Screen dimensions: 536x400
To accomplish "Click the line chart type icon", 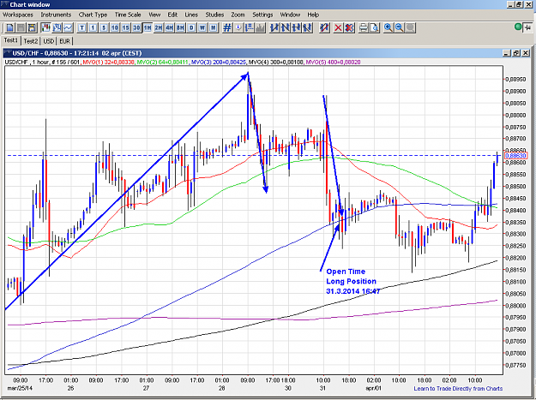I will pyautogui.click(x=68, y=27).
